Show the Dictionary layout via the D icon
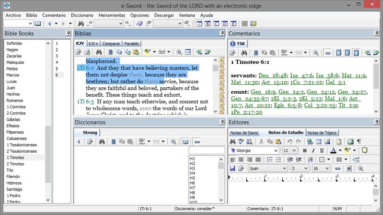Screen dimensions: 383x215 click(225, 24)
